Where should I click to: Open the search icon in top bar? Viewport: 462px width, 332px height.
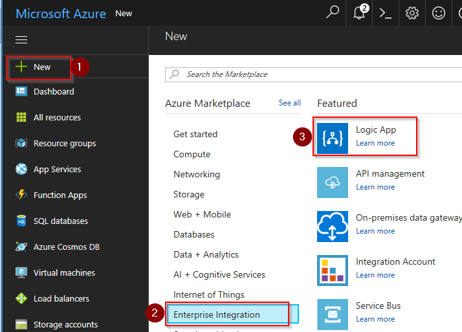[x=333, y=13]
